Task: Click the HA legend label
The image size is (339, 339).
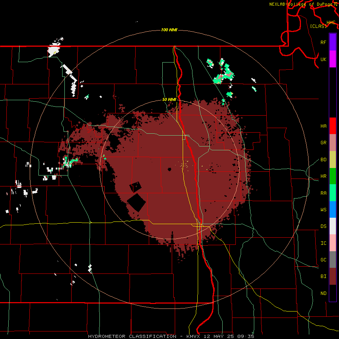Action: (323, 126)
